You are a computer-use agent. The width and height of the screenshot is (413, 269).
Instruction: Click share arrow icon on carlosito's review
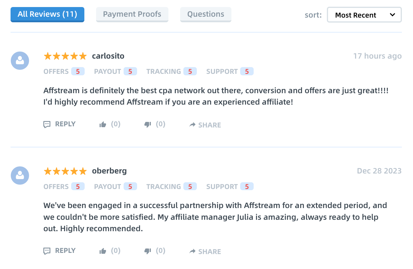point(192,125)
